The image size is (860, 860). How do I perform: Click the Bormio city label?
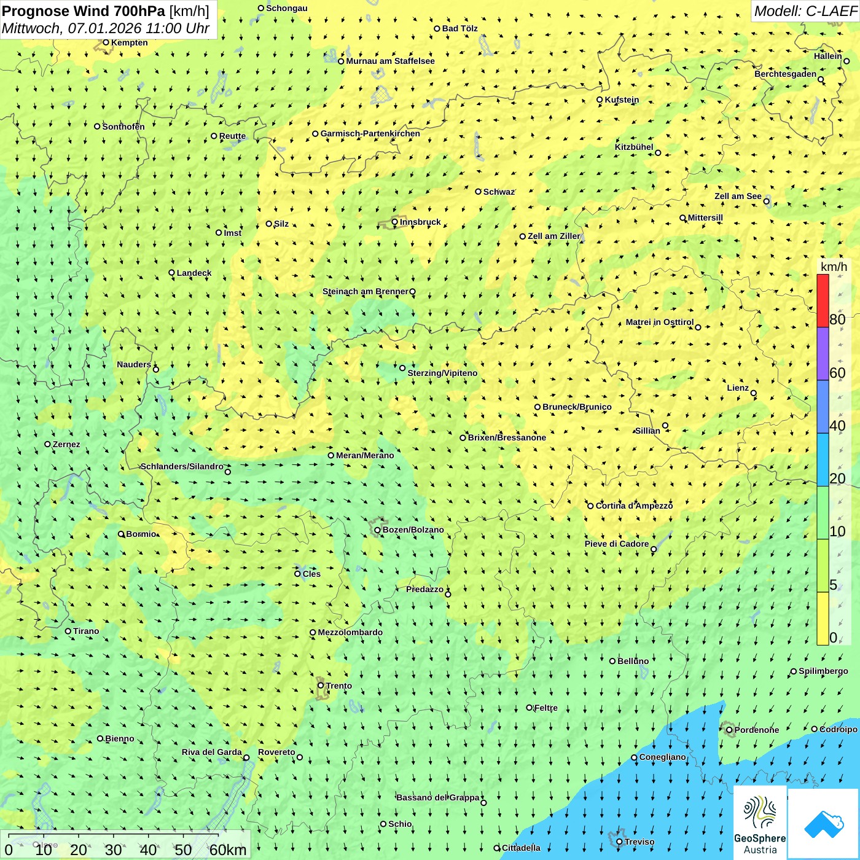pyautogui.click(x=141, y=534)
